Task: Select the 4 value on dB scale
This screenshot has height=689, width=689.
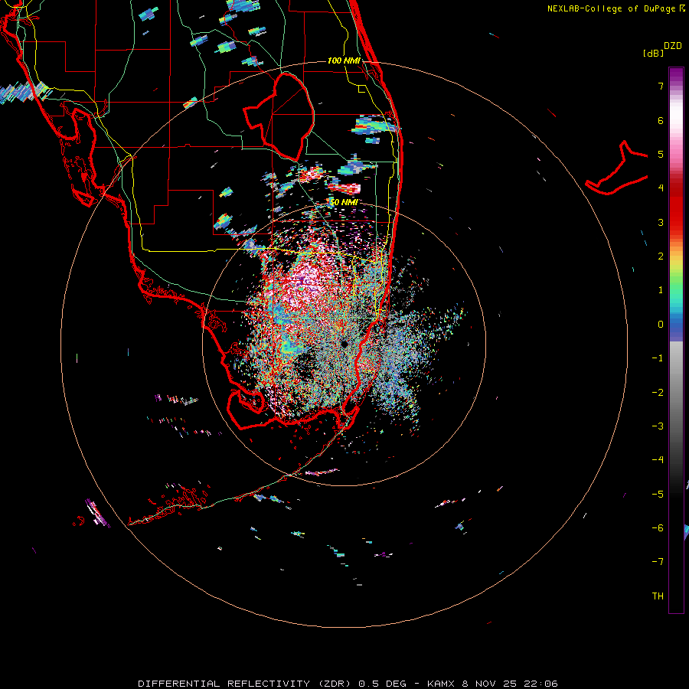Action: click(661, 188)
